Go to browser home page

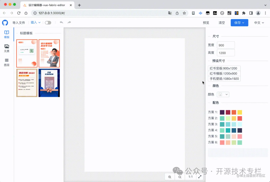click(x=26, y=13)
